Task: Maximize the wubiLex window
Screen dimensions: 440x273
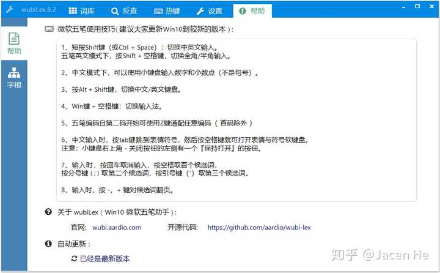Action: (x=417, y=6)
